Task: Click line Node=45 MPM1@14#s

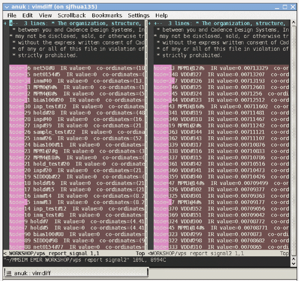Action: point(221,228)
